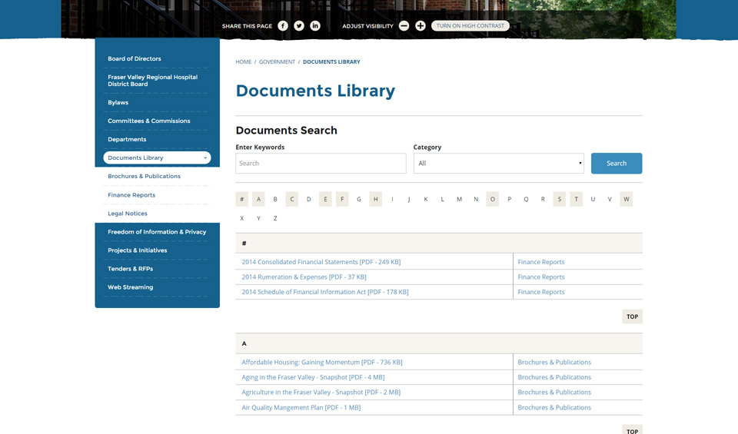
Task: Collapse the Documents Library sidebar menu
Action: [205, 158]
